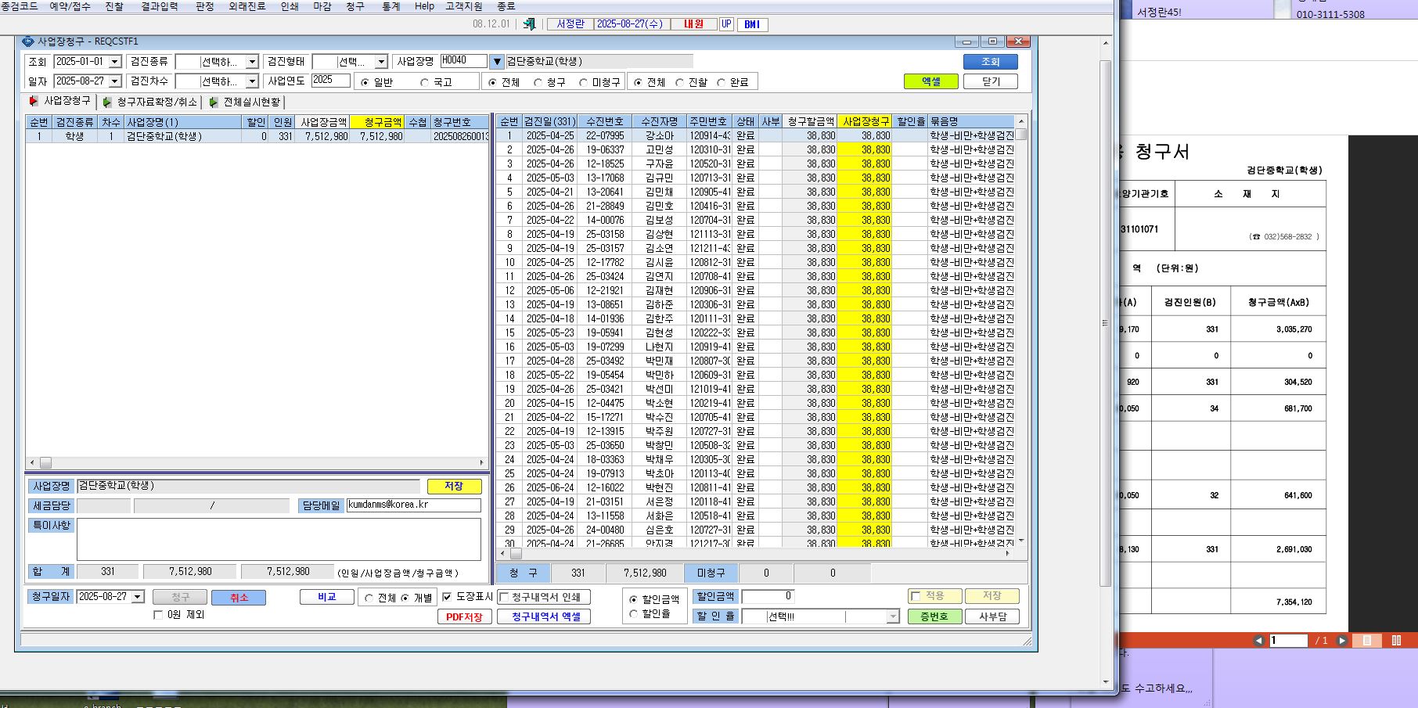Expand the 검진종류 dropdown
The image size is (1418, 708).
click(x=252, y=61)
